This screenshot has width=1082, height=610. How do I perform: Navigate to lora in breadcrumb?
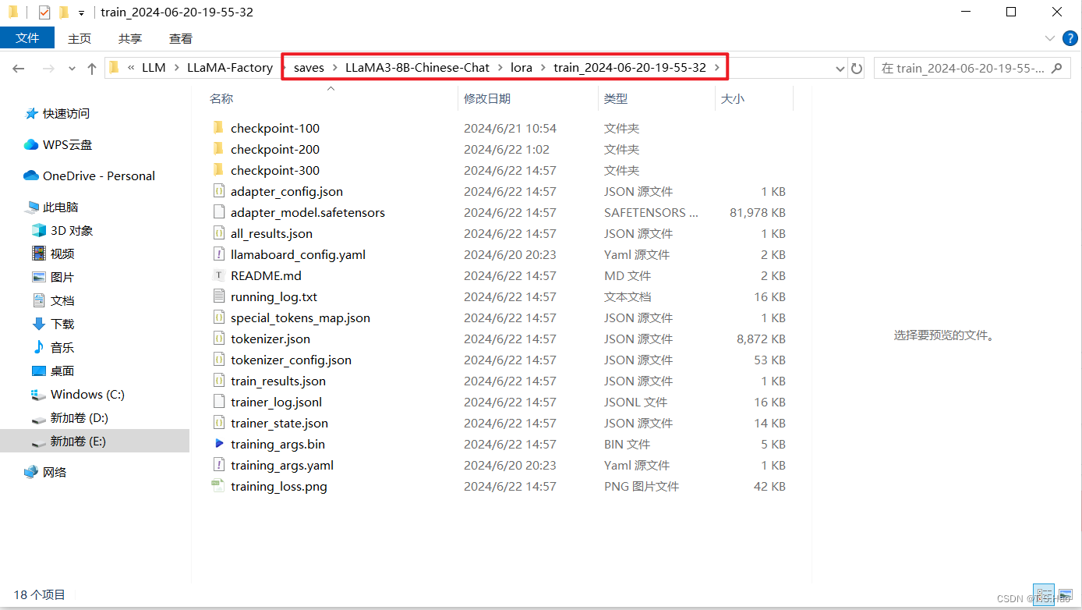(x=522, y=68)
